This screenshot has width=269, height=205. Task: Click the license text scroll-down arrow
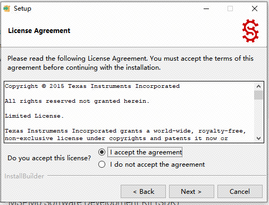tap(258, 138)
